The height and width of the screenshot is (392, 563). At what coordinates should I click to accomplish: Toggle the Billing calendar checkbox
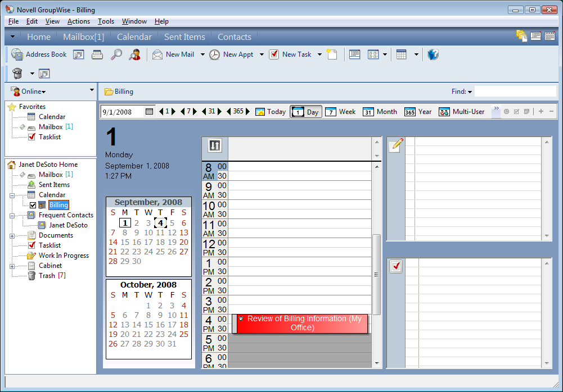tap(33, 205)
